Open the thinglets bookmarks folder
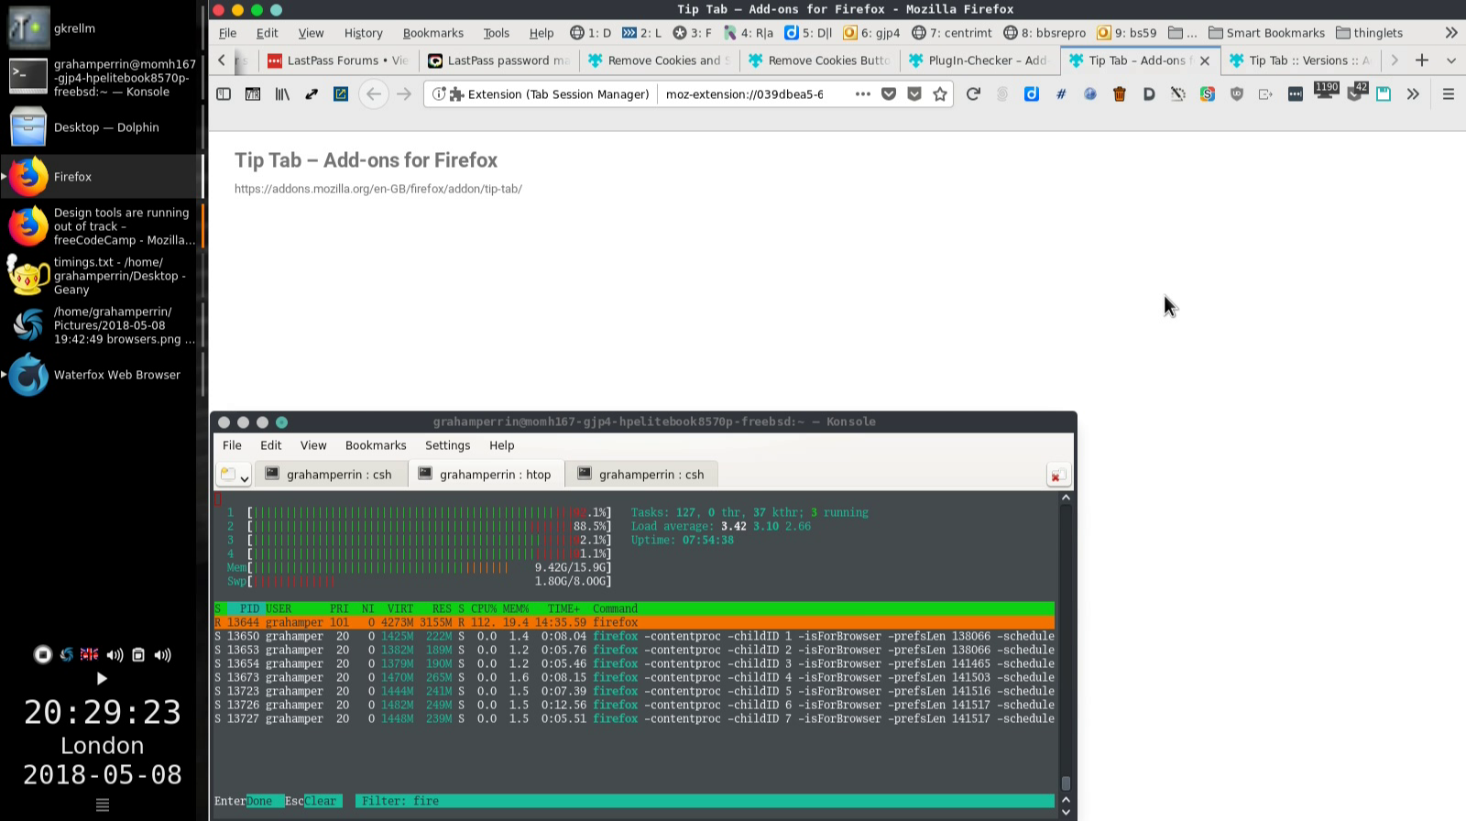Screen dimensions: 1466x821 click(x=1370, y=33)
